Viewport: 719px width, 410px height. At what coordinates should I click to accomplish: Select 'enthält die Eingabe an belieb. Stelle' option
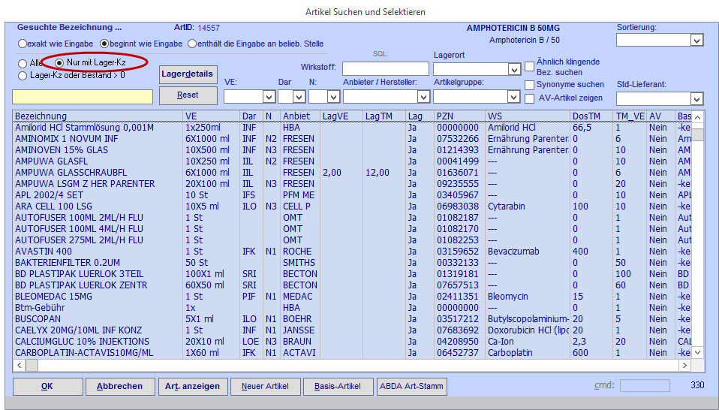(x=191, y=44)
